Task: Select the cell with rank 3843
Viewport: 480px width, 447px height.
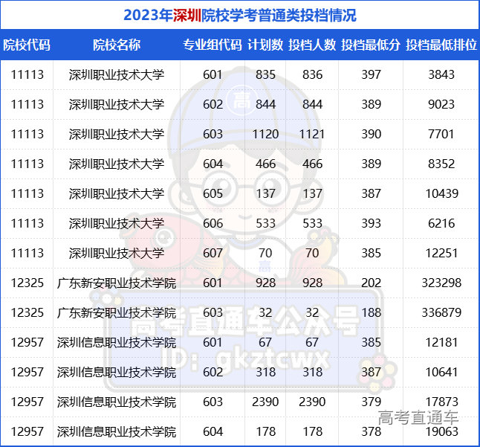Action: (441, 74)
